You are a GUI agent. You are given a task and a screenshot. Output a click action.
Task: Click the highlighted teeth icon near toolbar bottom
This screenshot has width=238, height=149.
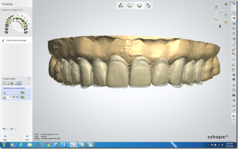tap(234, 116)
